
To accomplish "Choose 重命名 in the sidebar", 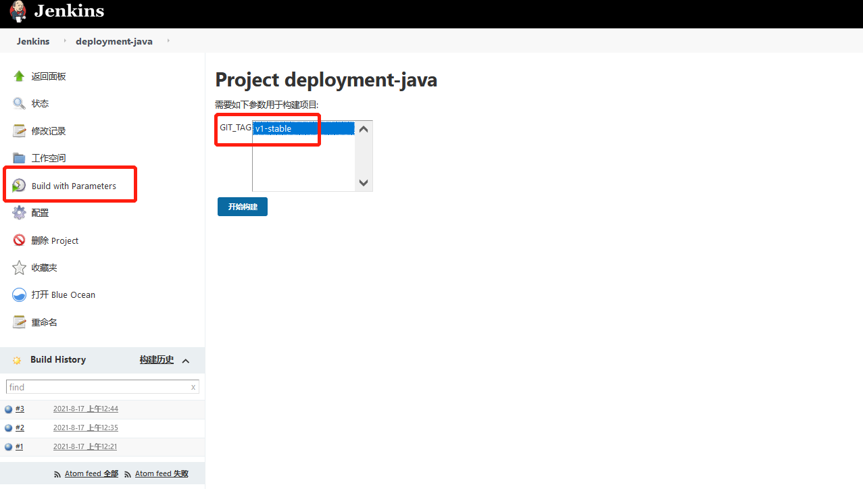I will (x=45, y=322).
